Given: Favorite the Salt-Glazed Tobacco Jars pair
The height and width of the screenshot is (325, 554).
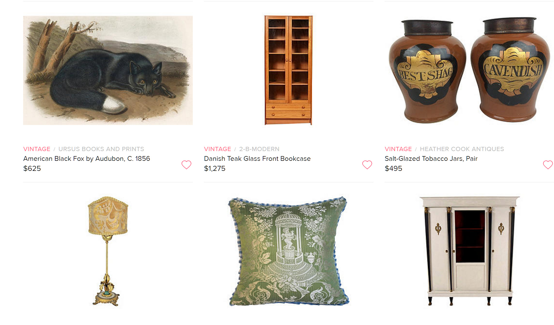Looking at the screenshot, I should pos(548,165).
